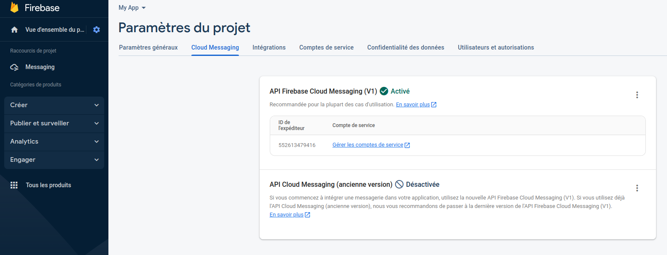Expand the Créer category
667x255 pixels.
point(54,105)
